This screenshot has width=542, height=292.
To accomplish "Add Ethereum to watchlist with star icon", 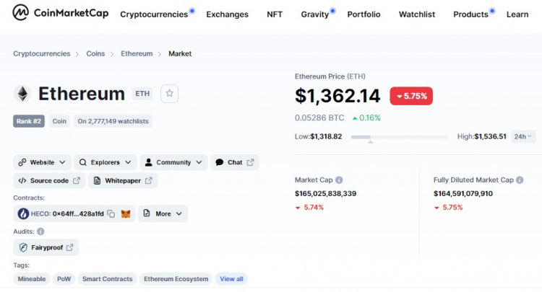I will coord(169,93).
